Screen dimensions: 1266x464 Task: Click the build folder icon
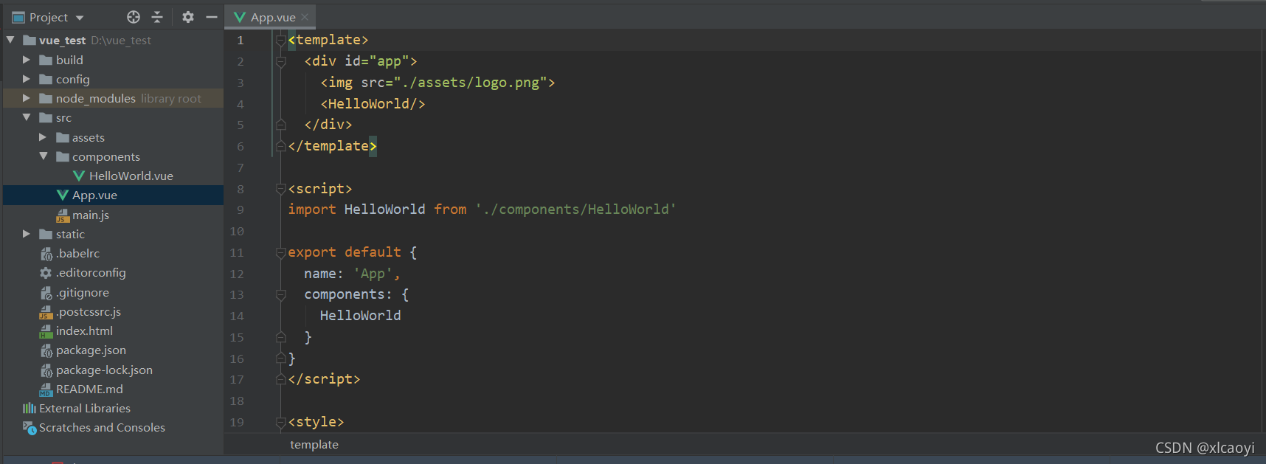[46, 60]
